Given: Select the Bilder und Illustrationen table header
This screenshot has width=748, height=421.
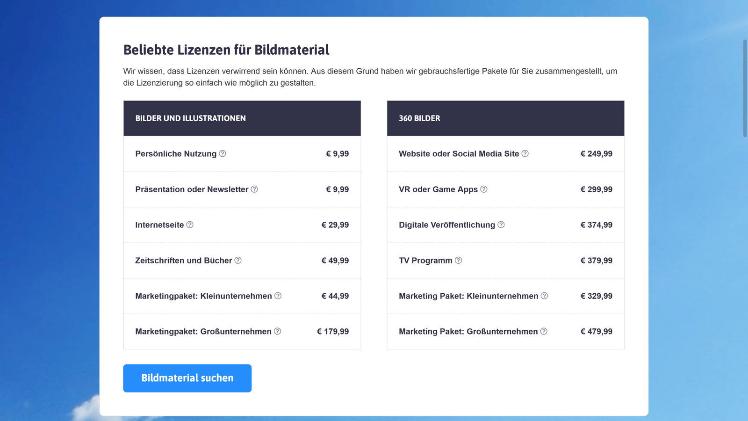Looking at the screenshot, I should [242, 118].
